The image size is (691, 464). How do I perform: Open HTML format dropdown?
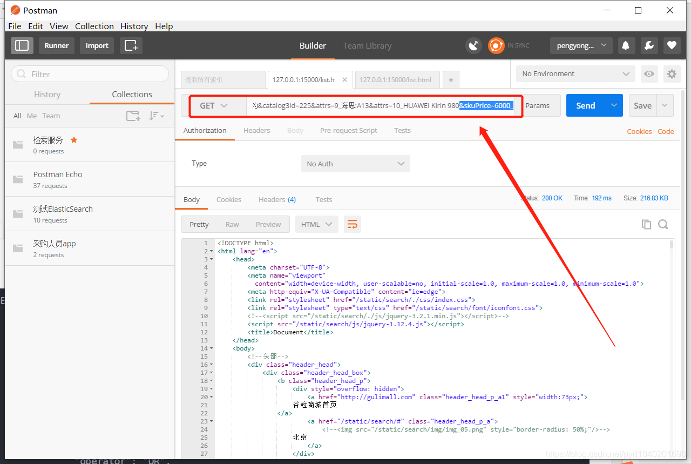tap(317, 224)
